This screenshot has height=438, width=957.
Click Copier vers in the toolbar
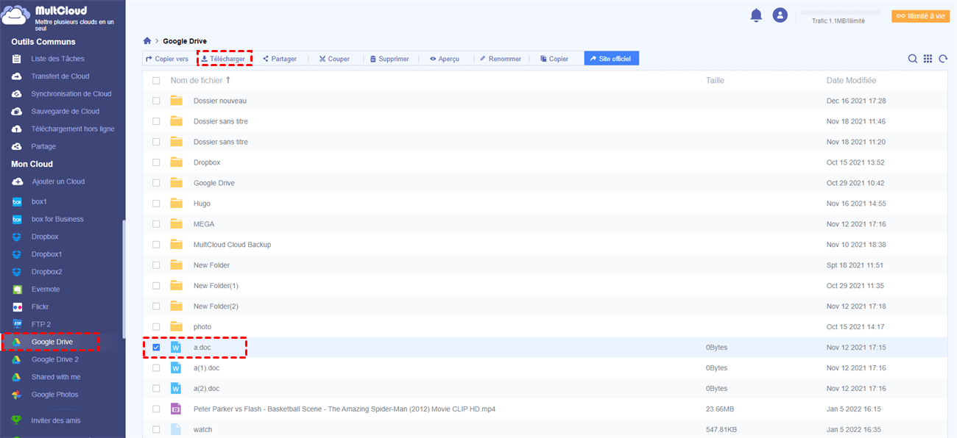point(167,59)
